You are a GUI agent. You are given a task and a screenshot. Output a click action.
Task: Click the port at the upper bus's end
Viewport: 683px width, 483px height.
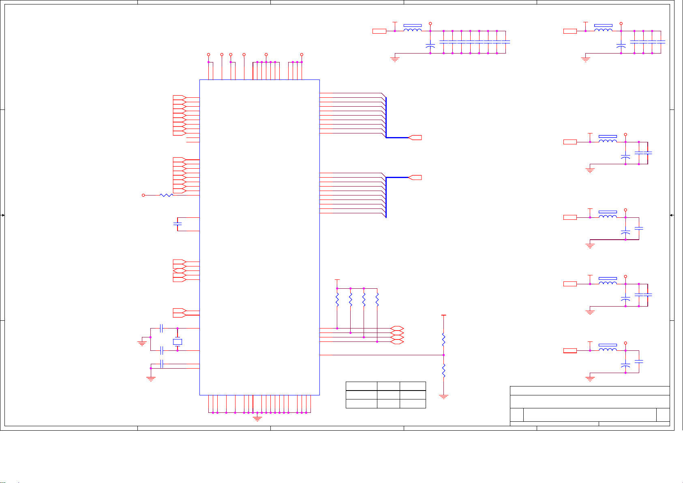415,137
